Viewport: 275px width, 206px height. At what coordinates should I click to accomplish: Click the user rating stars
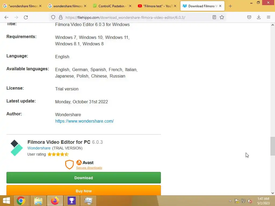(58, 154)
